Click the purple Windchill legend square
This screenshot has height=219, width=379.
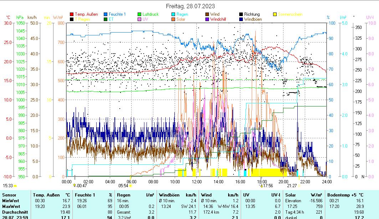pos(207,19)
